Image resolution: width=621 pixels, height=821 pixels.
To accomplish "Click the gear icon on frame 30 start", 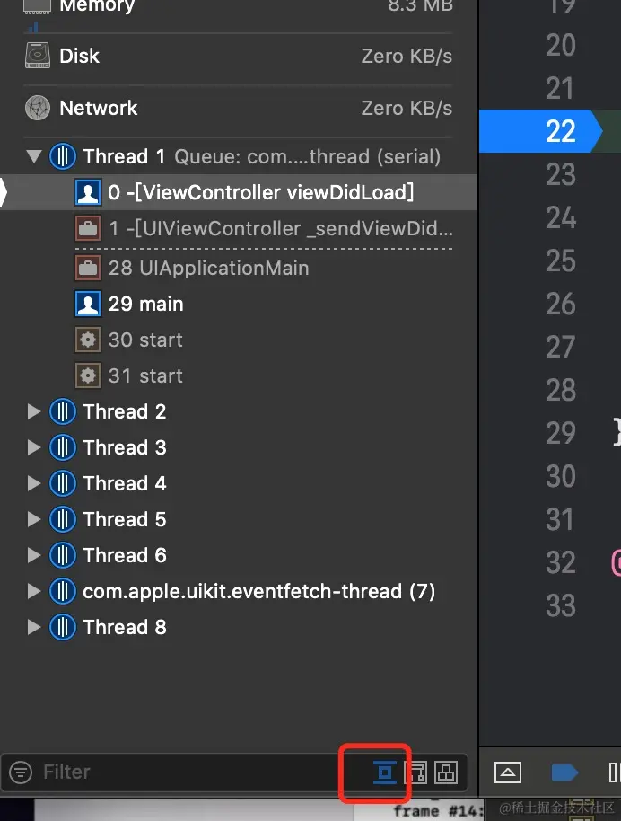I will [88, 340].
